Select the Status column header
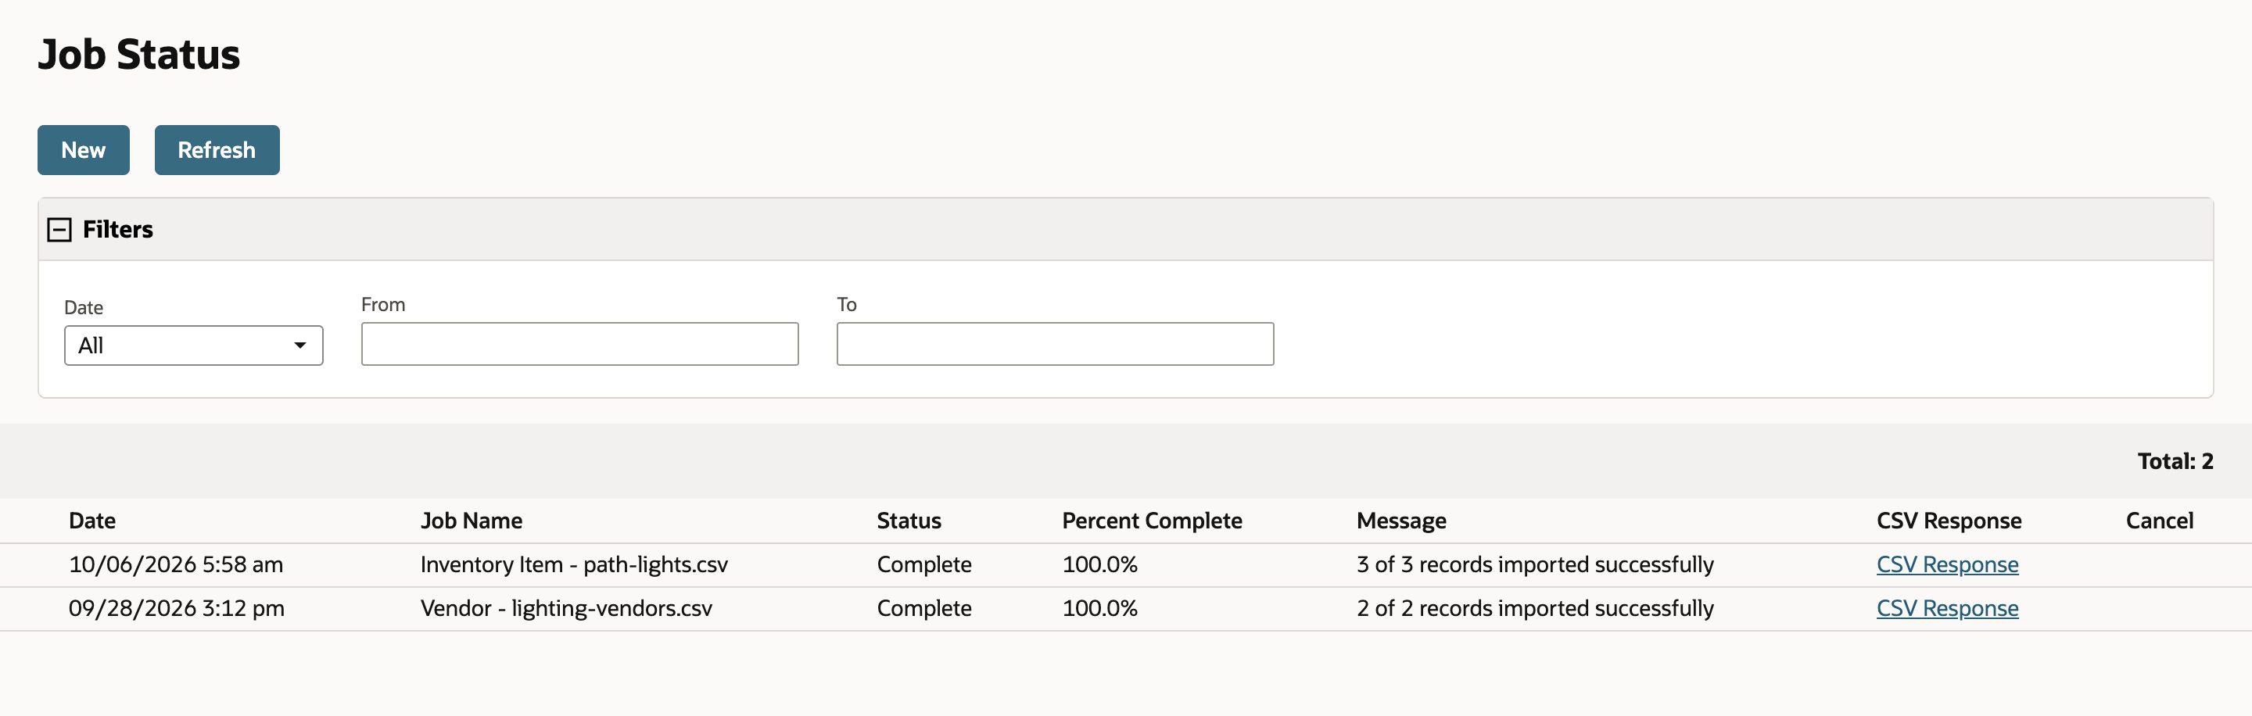The image size is (2252, 716). pyautogui.click(x=909, y=521)
